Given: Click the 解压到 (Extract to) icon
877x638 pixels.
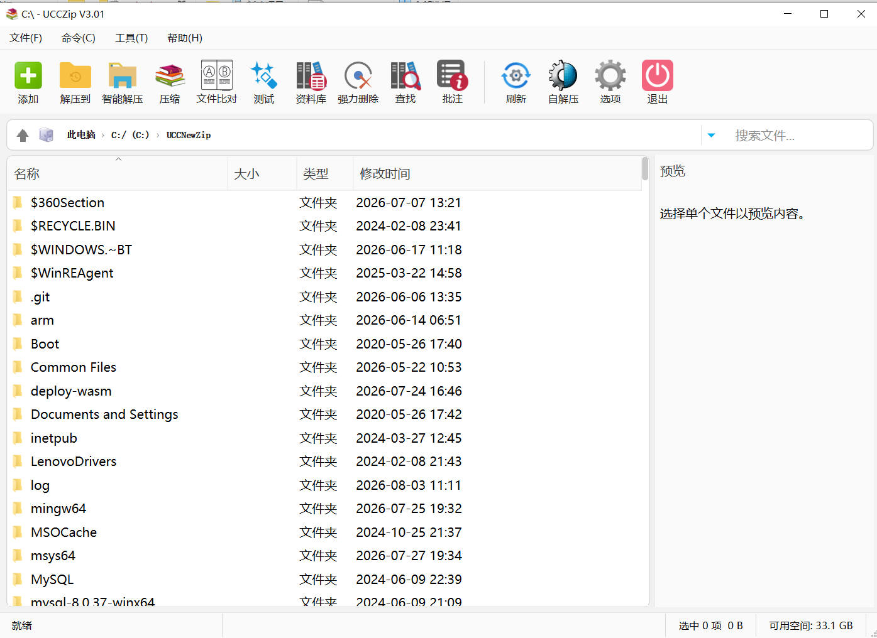Looking at the screenshot, I should click(x=75, y=82).
